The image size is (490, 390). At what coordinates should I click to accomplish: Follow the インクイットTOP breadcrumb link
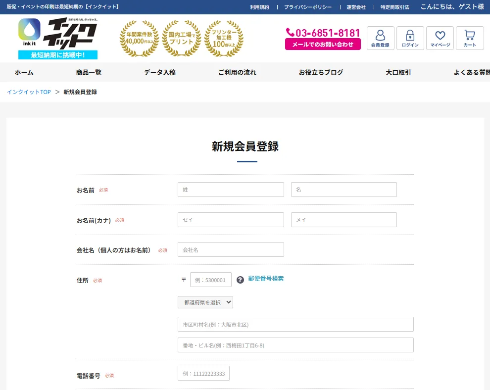click(x=29, y=92)
